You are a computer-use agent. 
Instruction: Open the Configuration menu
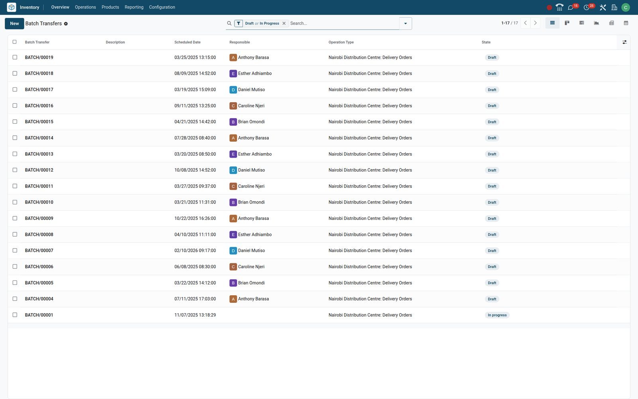[x=162, y=7]
